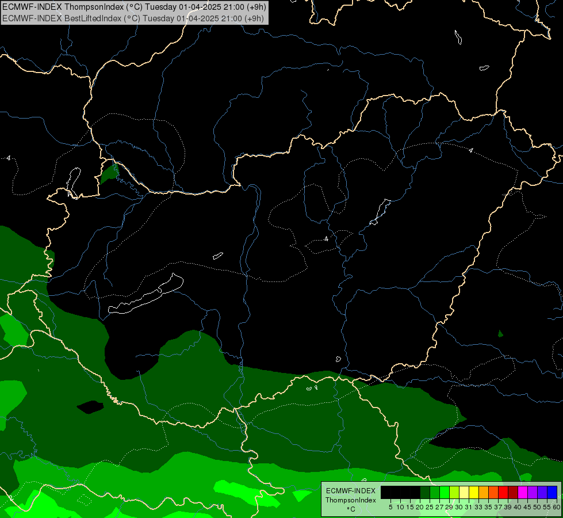Image resolution: width=563 pixels, height=518 pixels.
Task: Click the legend tick value '39'
Action: pos(508,507)
